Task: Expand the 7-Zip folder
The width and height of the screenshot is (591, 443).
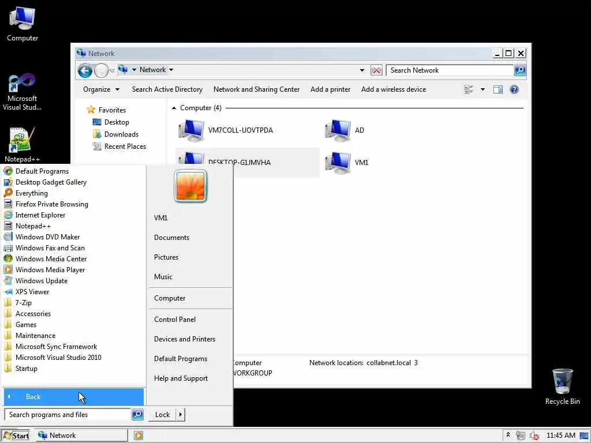Action: click(23, 302)
